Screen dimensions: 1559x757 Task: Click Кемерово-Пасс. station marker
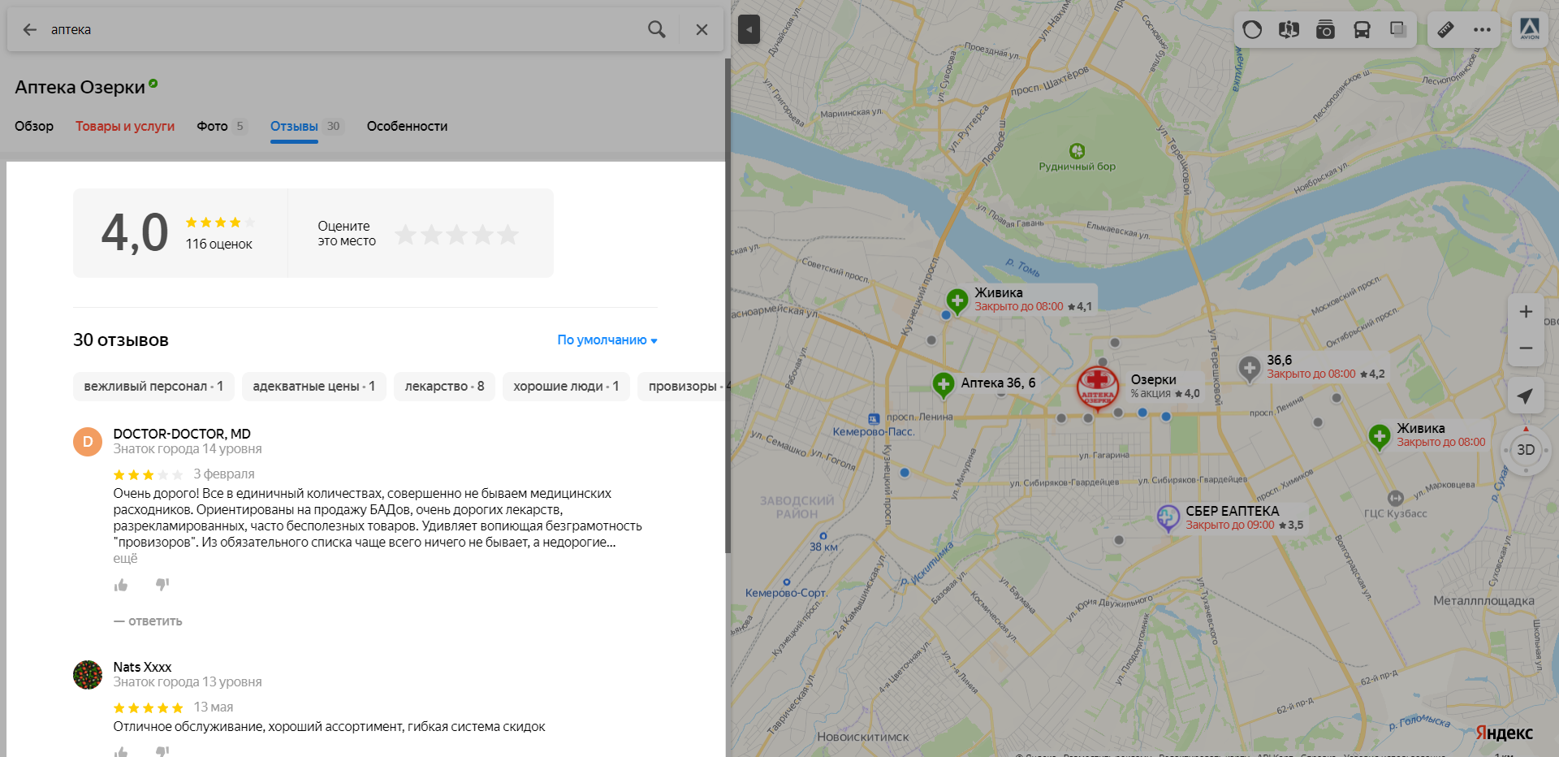pos(874,419)
